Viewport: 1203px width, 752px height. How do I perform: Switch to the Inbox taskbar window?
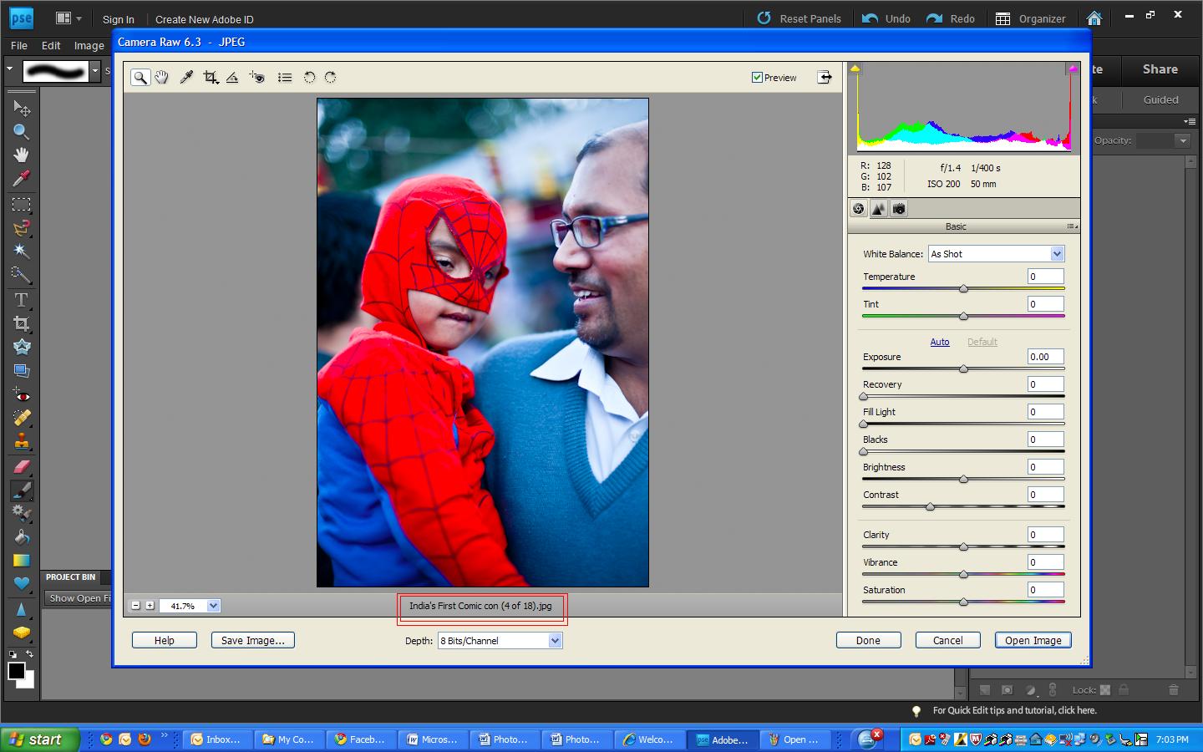tap(217, 739)
